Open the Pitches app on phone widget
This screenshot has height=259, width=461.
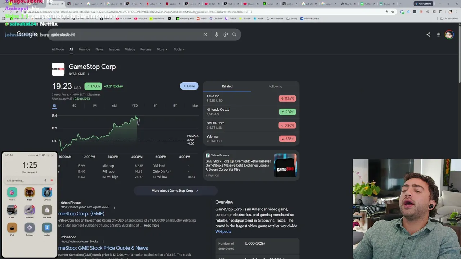point(12,193)
